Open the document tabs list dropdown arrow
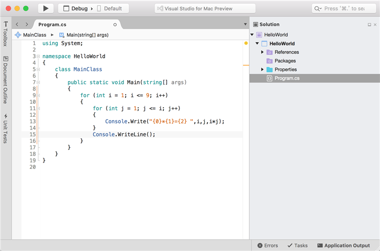Viewport: 380px width, 251px height. (x=245, y=24)
